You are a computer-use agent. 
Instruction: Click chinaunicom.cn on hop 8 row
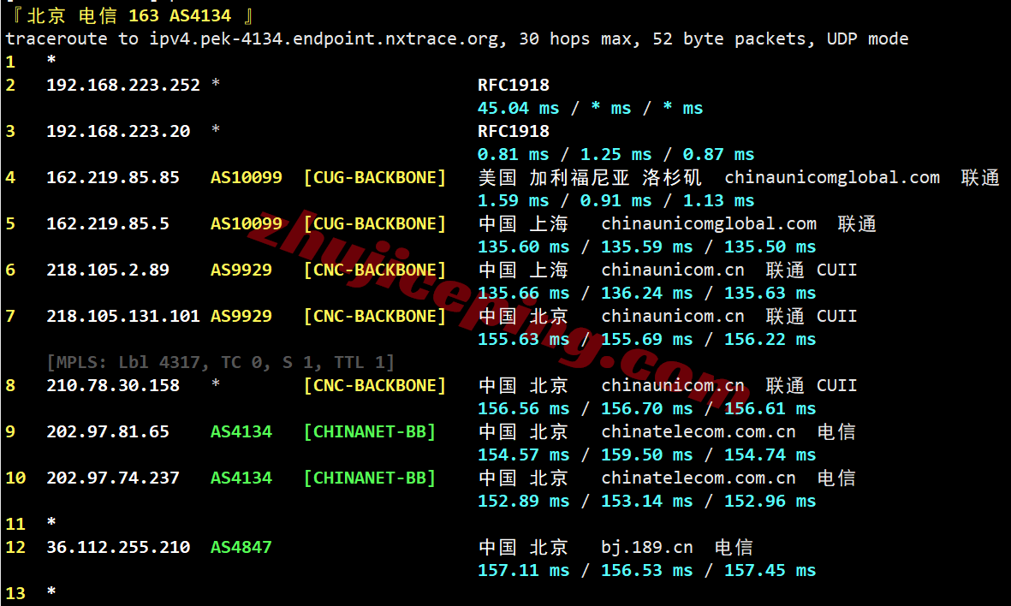(x=673, y=386)
